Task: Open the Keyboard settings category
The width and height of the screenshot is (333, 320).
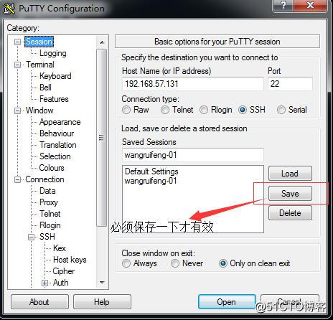Action: (55, 76)
